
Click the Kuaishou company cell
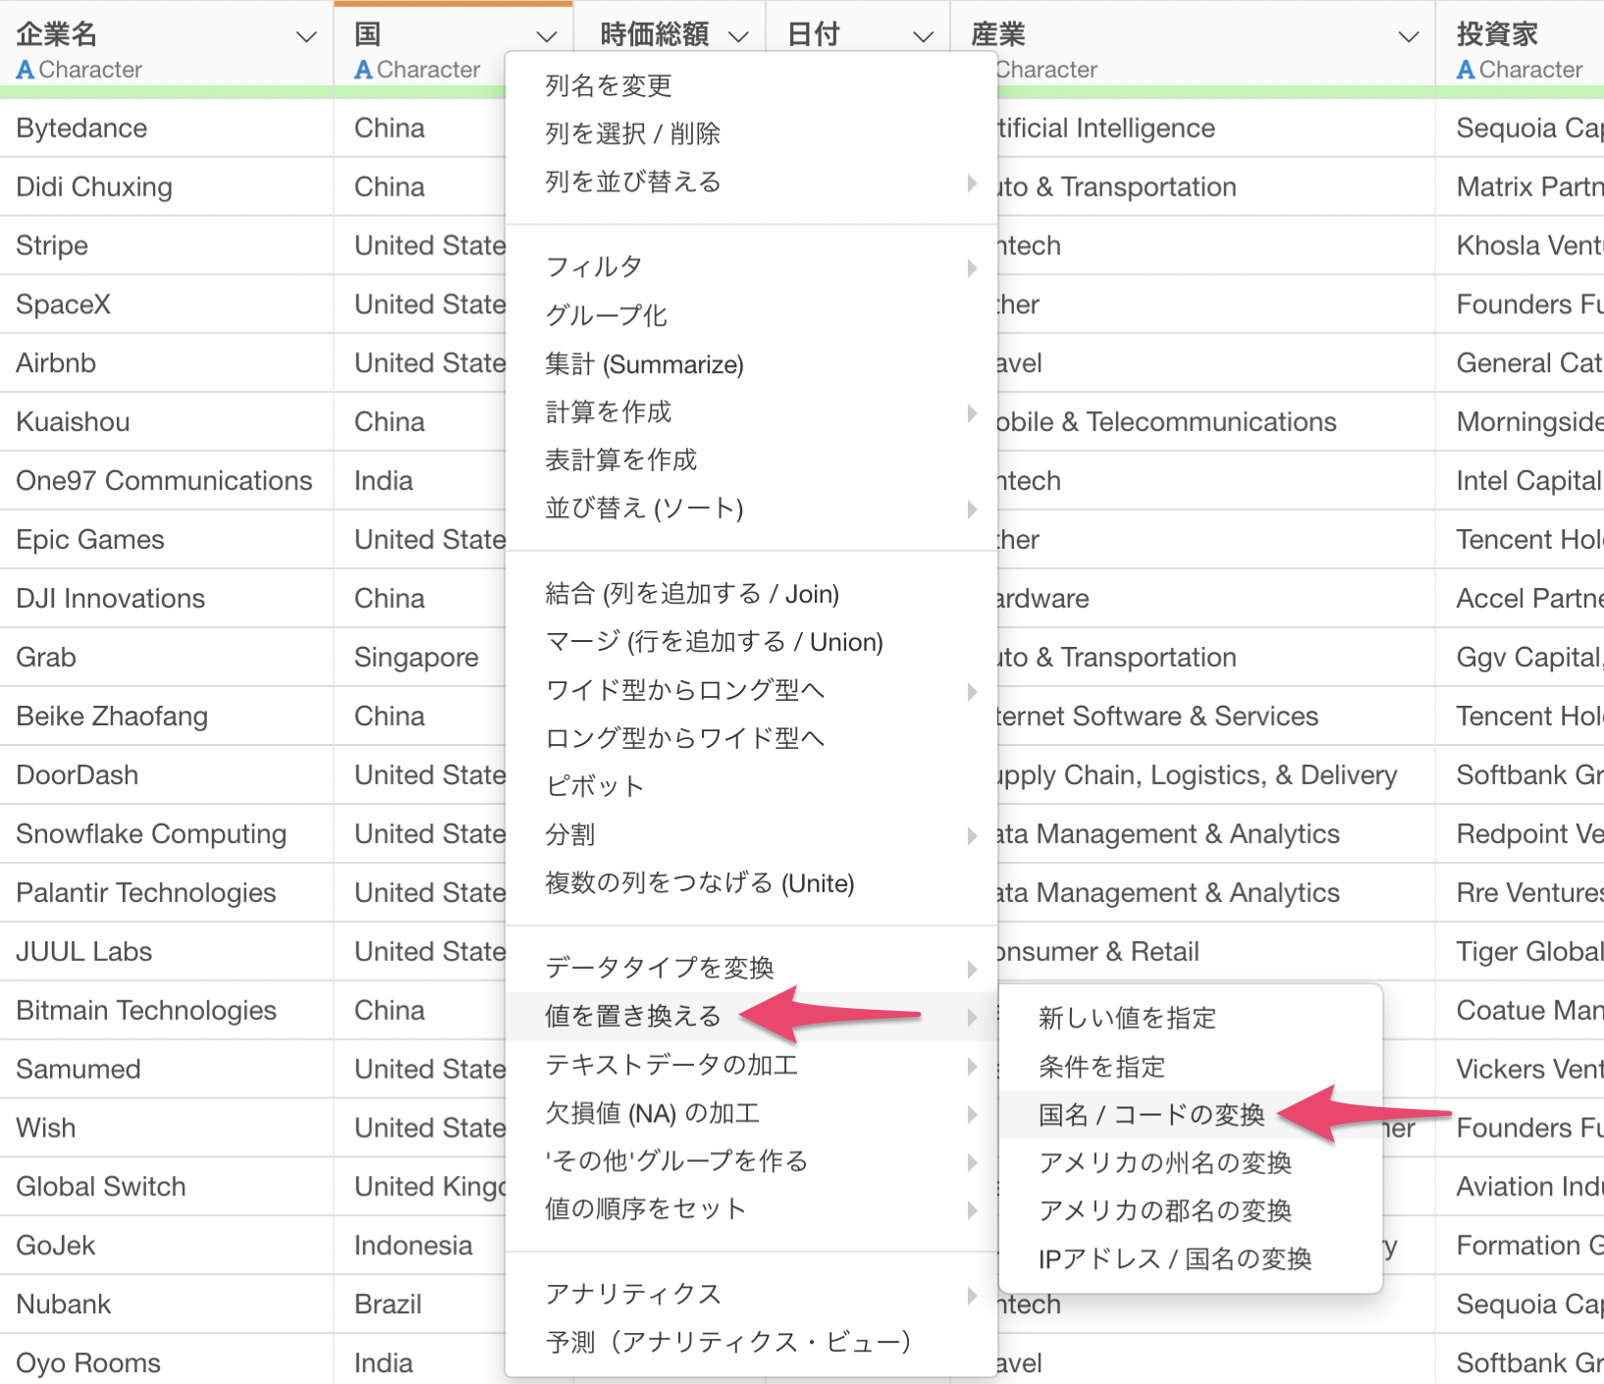pos(167,422)
